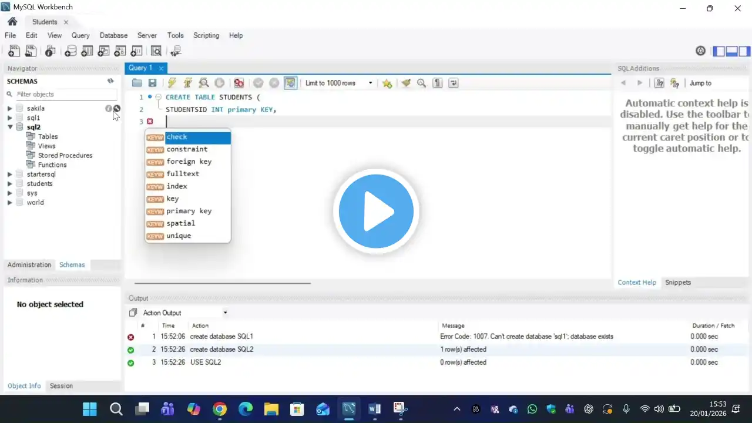Open find panel magnifier icon

421,83
